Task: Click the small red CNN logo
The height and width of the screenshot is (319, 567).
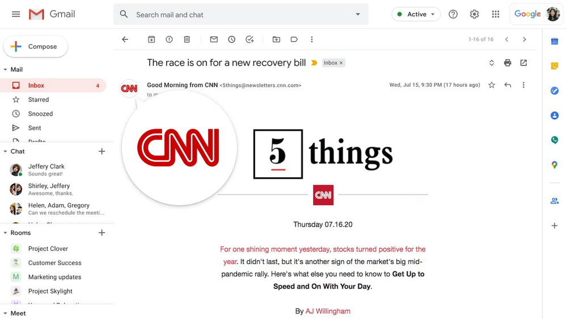Action: pos(323,195)
